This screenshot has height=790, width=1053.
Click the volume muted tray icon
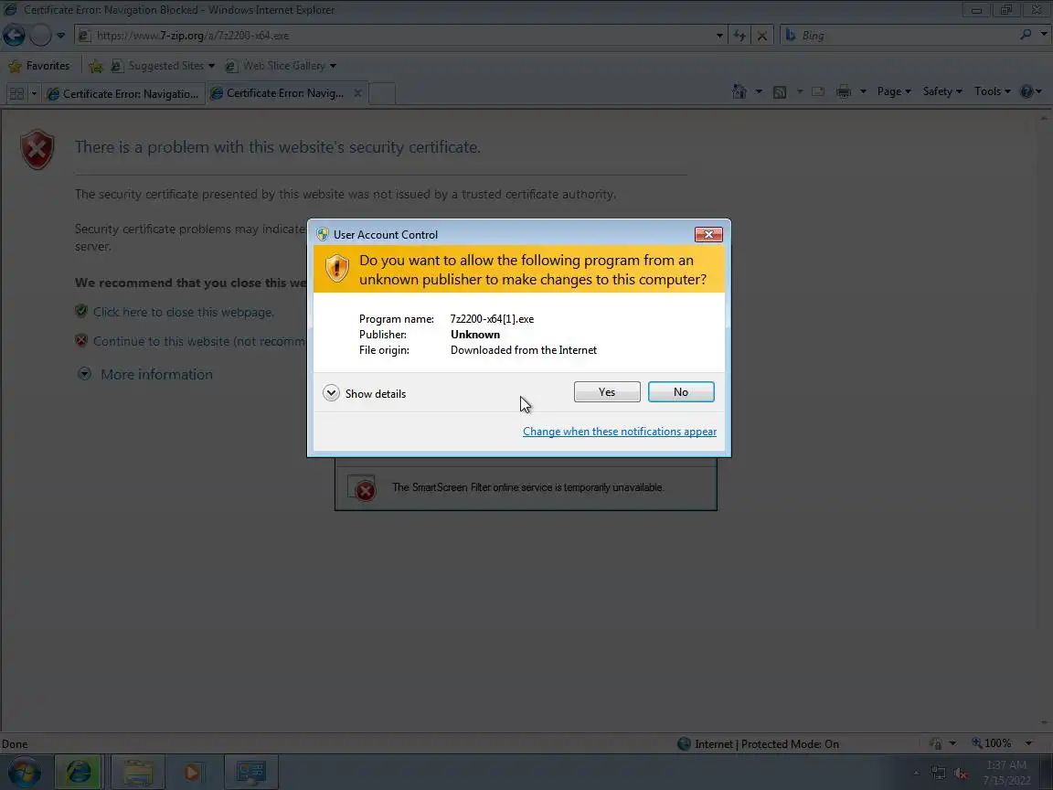tap(961, 773)
